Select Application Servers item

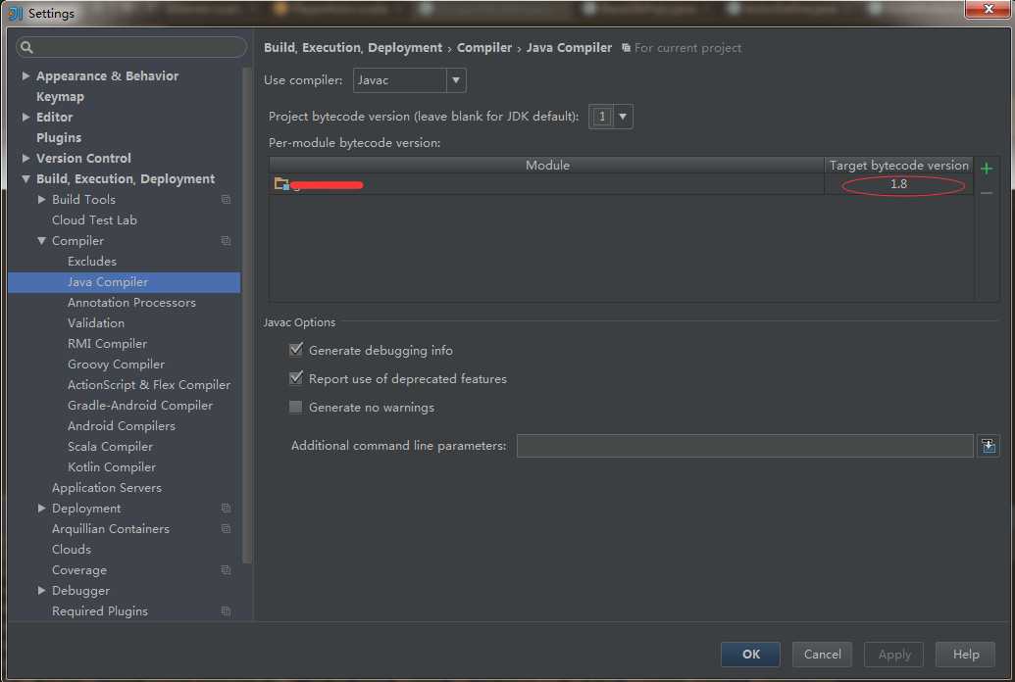pyautogui.click(x=107, y=488)
